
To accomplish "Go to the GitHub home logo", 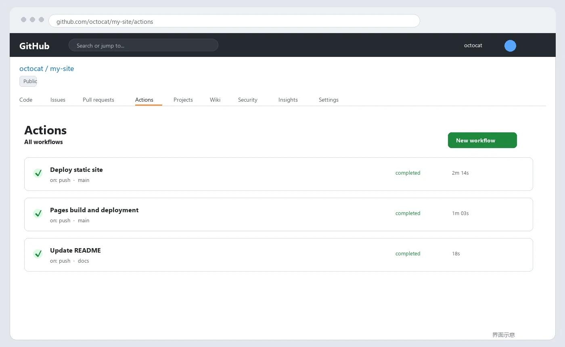I will pos(34,46).
